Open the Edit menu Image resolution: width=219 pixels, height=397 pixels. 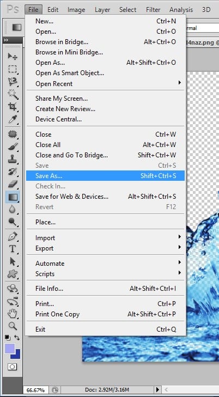[53, 10]
